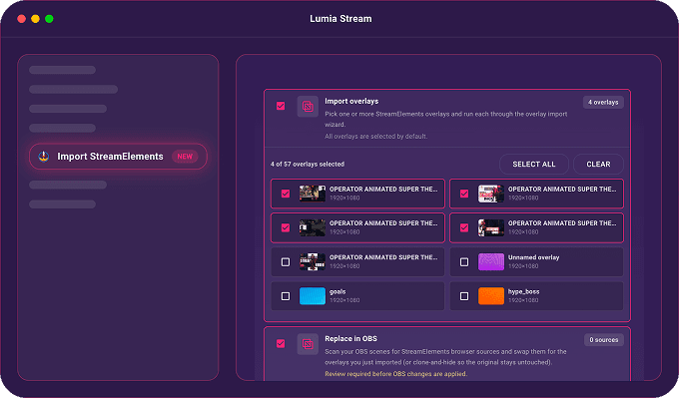The height and width of the screenshot is (398, 679).
Task: Click the '0 sources' count badge
Action: [604, 339]
